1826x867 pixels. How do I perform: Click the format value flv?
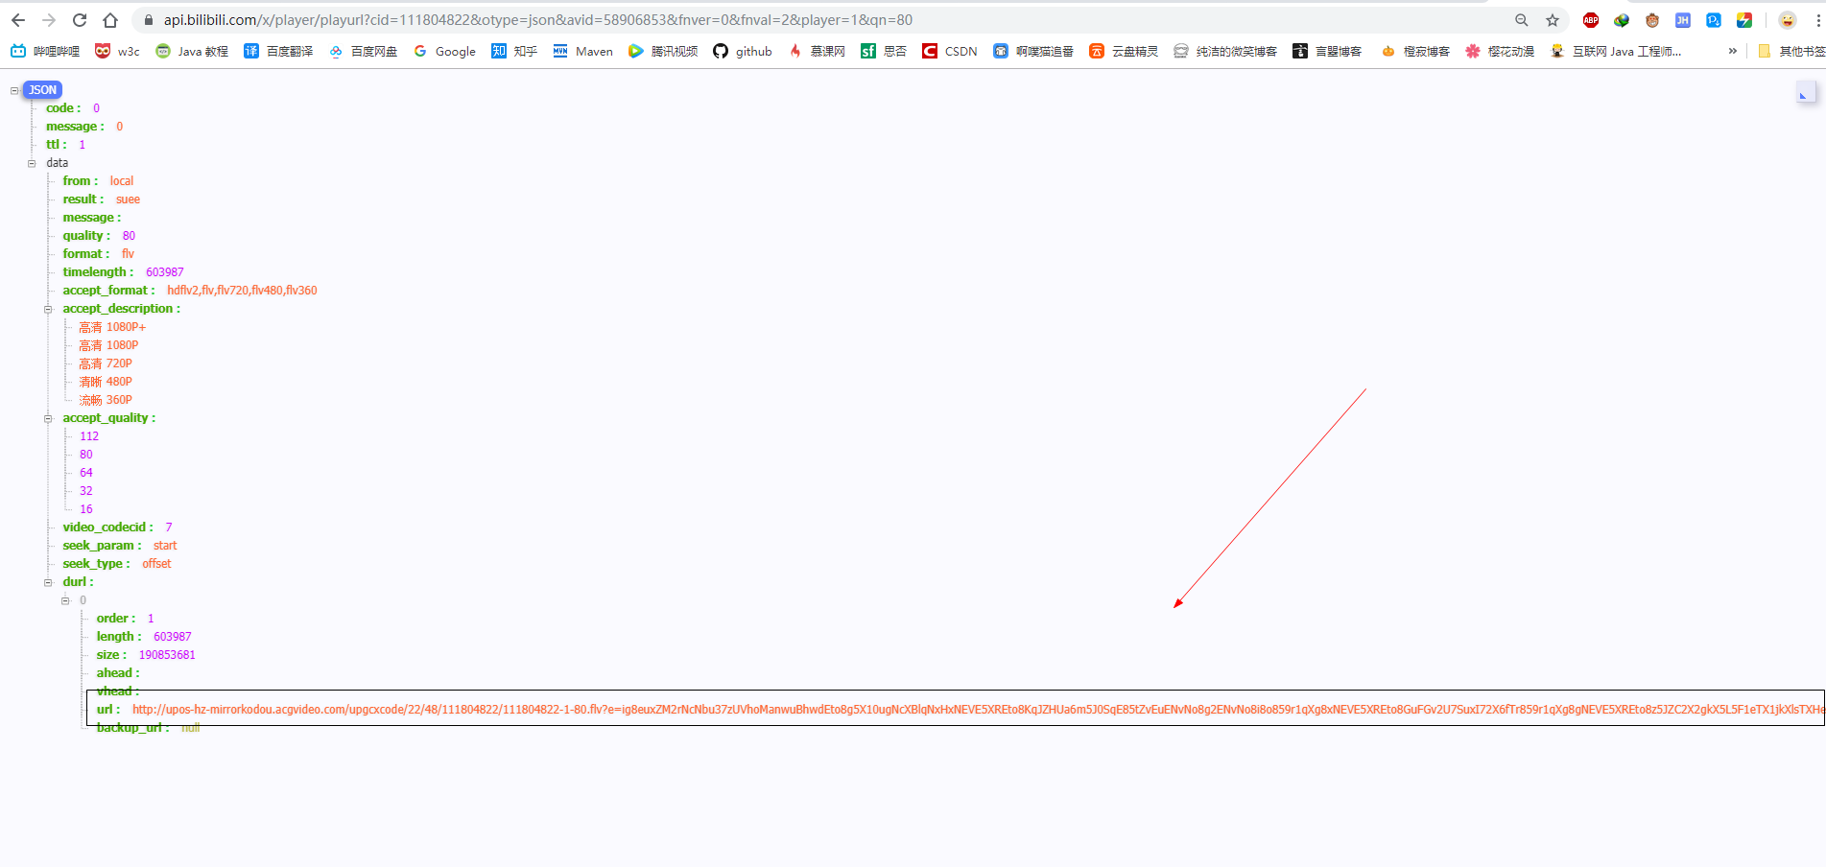point(128,254)
